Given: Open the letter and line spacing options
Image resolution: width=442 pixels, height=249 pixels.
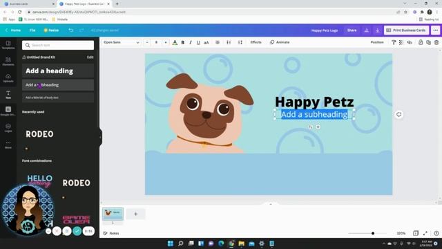Looking at the screenshot, I should coord(240,42).
